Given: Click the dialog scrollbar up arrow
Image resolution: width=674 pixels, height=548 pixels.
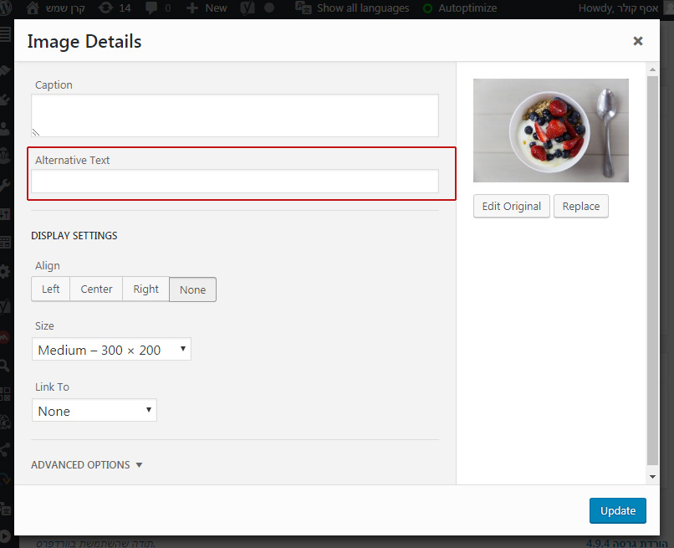Looking at the screenshot, I should 652,69.
